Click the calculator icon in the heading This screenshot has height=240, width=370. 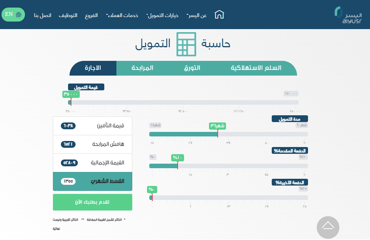tap(186, 44)
